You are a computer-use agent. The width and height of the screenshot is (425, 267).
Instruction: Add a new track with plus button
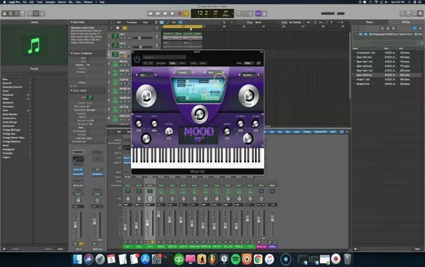click(x=111, y=28)
